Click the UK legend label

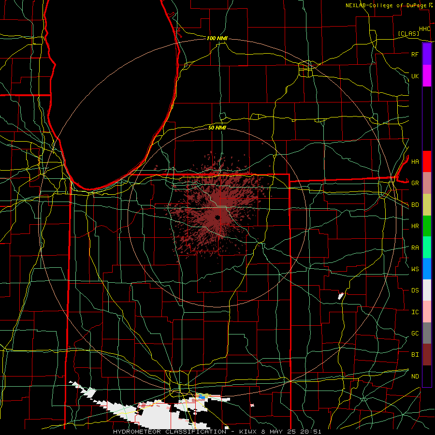coord(415,76)
